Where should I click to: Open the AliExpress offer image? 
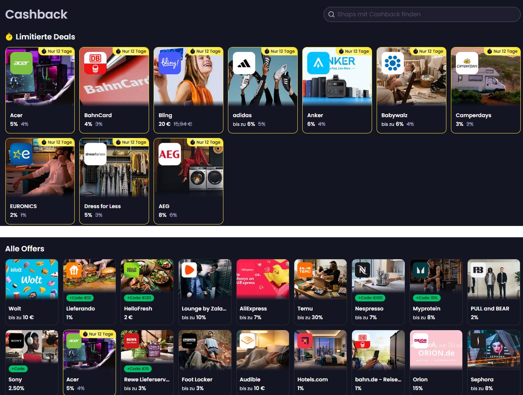pyautogui.click(x=262, y=279)
